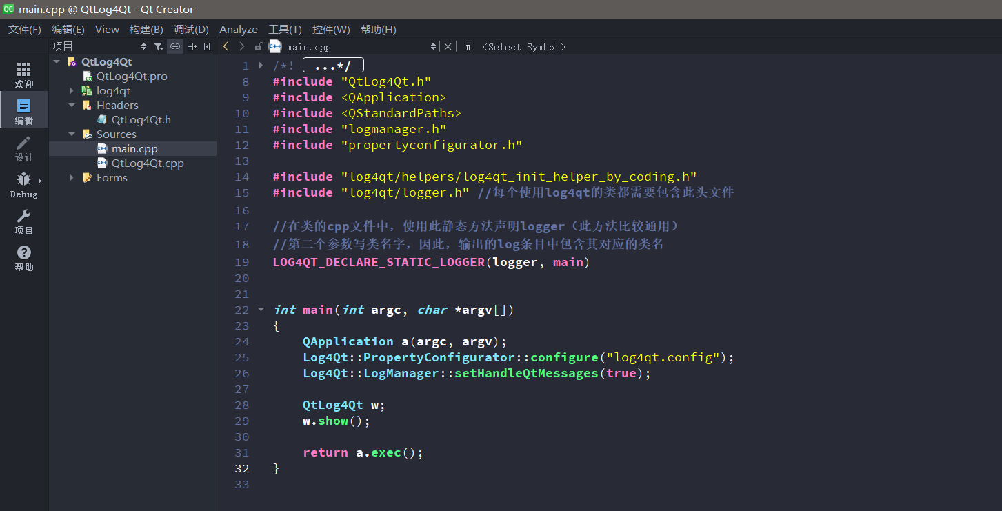1002x511 pixels.
Task: Click the "log4qt.config" string
Action: 663,357
